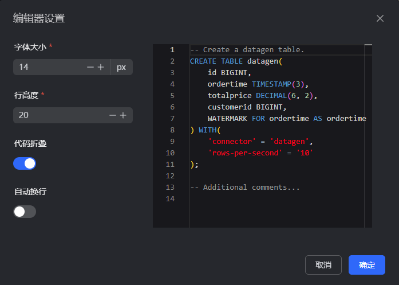
Task: Disable the 代码折叠 toggle
Action: (25, 163)
